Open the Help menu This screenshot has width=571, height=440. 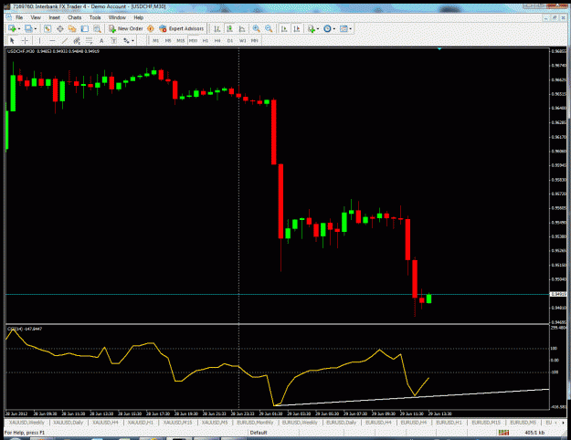[x=138, y=17]
